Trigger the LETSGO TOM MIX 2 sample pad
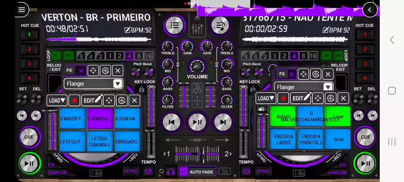Screen dimensions: 404x182 tap(100, 141)
